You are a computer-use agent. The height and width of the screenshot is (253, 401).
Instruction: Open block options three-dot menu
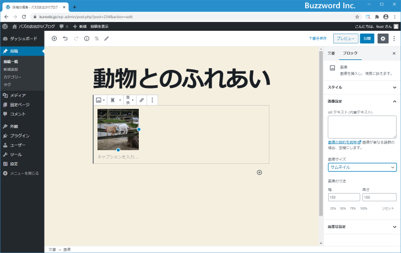[152, 100]
